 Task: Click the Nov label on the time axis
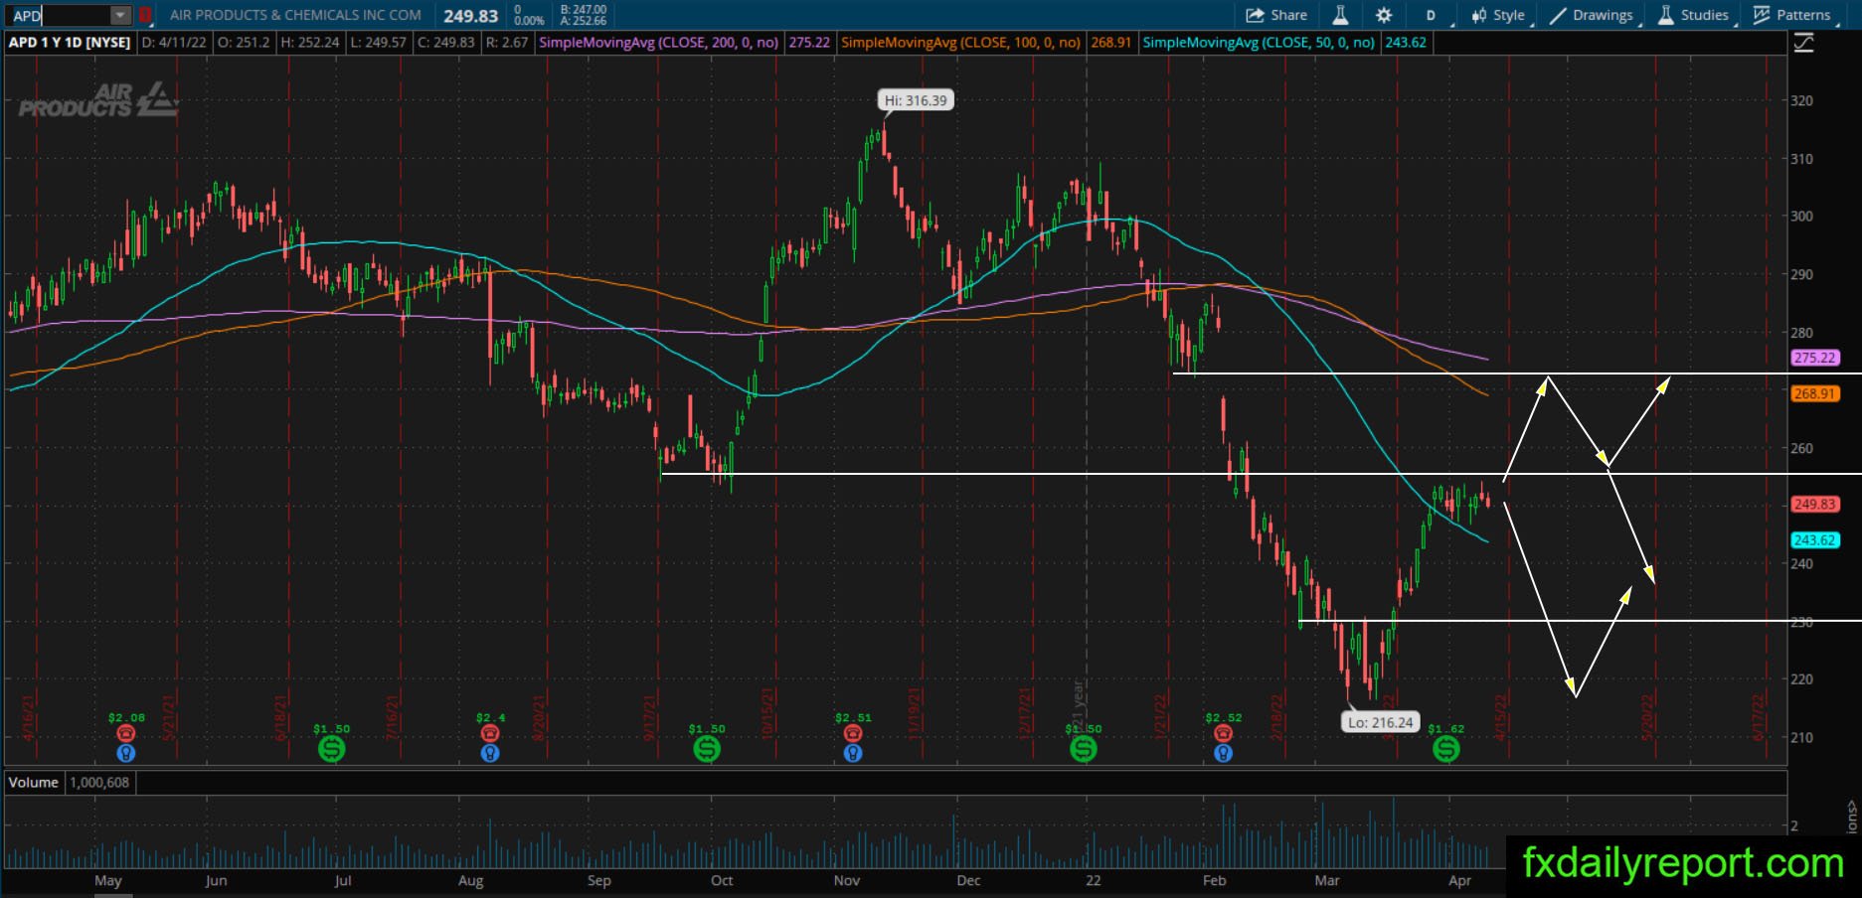847,880
